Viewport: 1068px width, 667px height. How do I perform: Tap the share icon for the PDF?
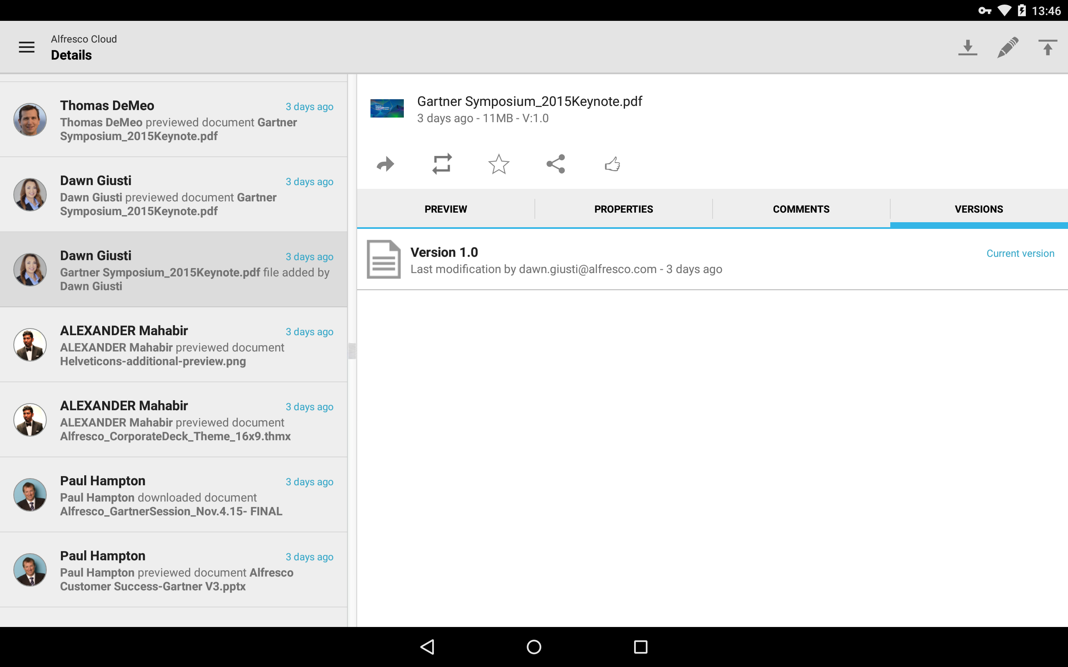[556, 164]
